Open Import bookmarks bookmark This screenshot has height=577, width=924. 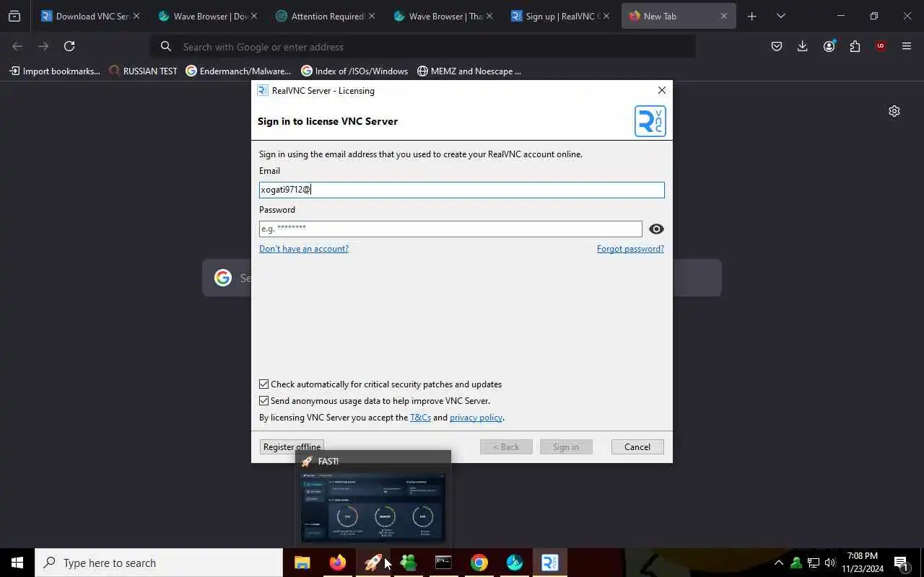pyautogui.click(x=55, y=71)
